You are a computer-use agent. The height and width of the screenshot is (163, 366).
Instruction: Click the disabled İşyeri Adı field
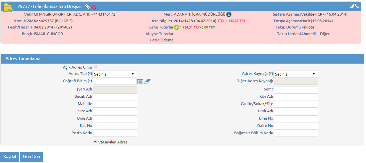click(115, 89)
